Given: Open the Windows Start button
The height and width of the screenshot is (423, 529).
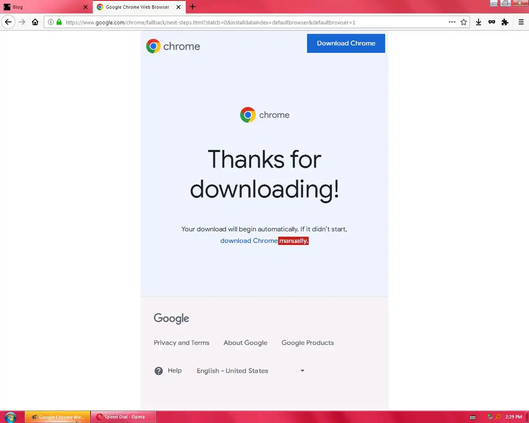Looking at the screenshot, I should 10,417.
